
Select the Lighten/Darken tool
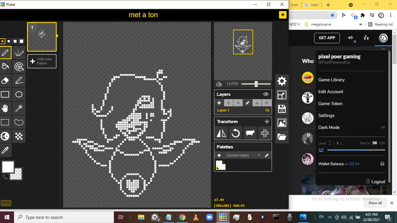[5, 136]
